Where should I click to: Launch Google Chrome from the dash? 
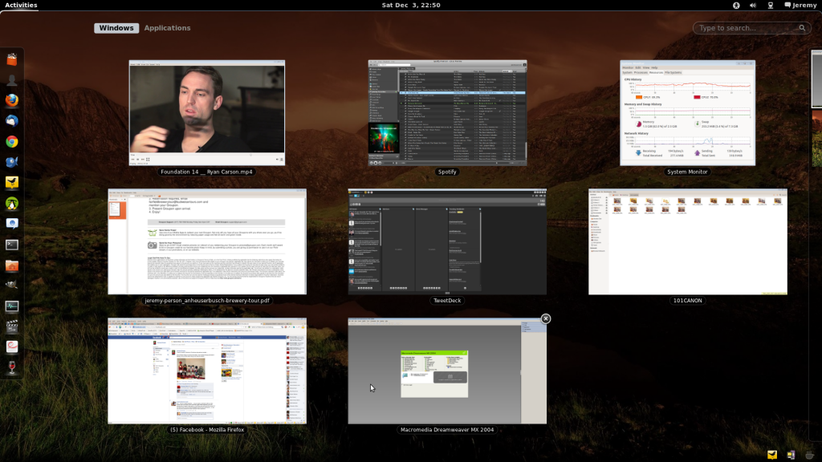click(12, 142)
